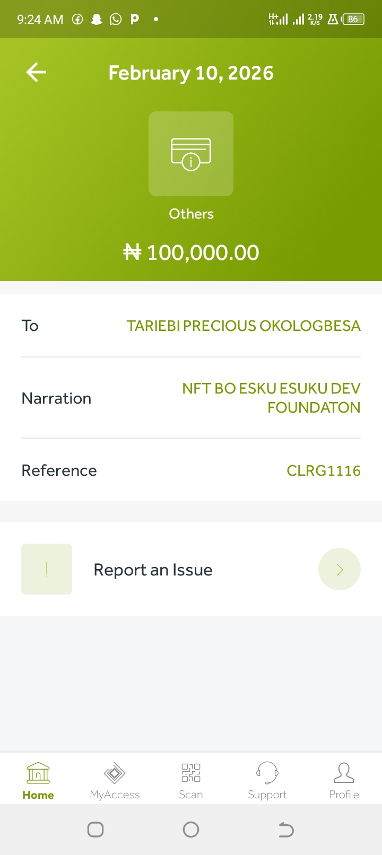
Task: Tap the Report an Issue label
Action: point(153,570)
